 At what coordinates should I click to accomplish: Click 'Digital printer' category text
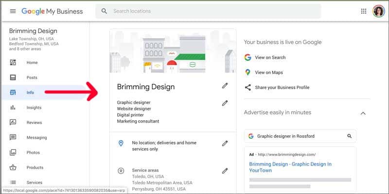point(130,115)
